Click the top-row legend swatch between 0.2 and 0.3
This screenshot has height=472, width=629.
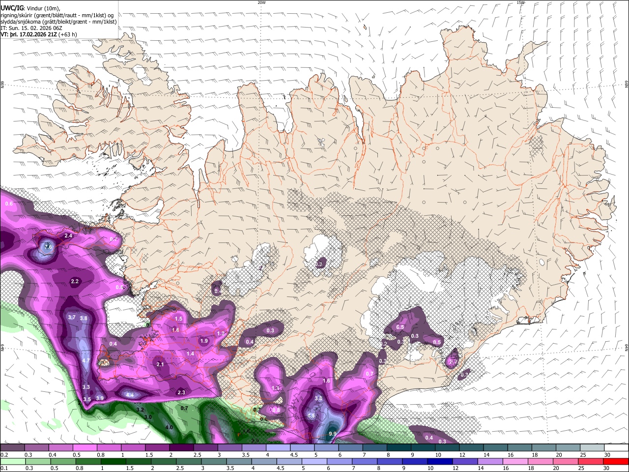[12, 447]
